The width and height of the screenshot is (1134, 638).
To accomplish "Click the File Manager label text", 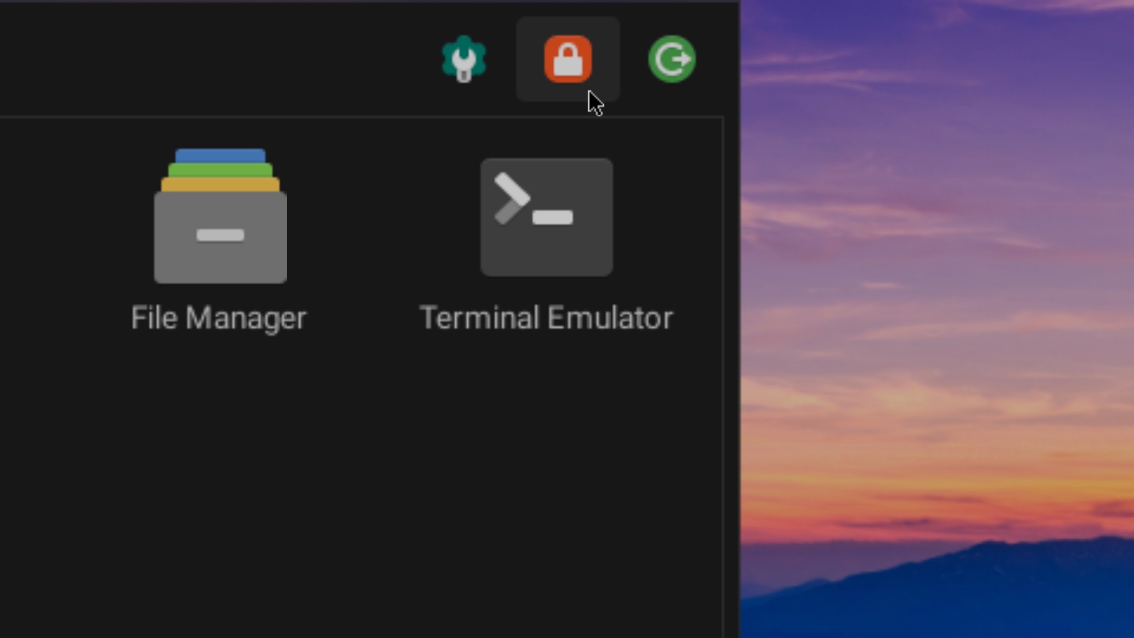I will pos(219,318).
